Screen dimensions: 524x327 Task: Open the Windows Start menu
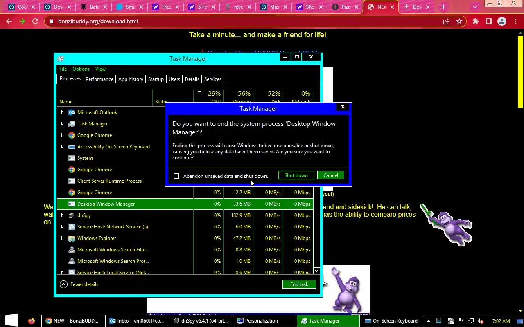coord(10,320)
